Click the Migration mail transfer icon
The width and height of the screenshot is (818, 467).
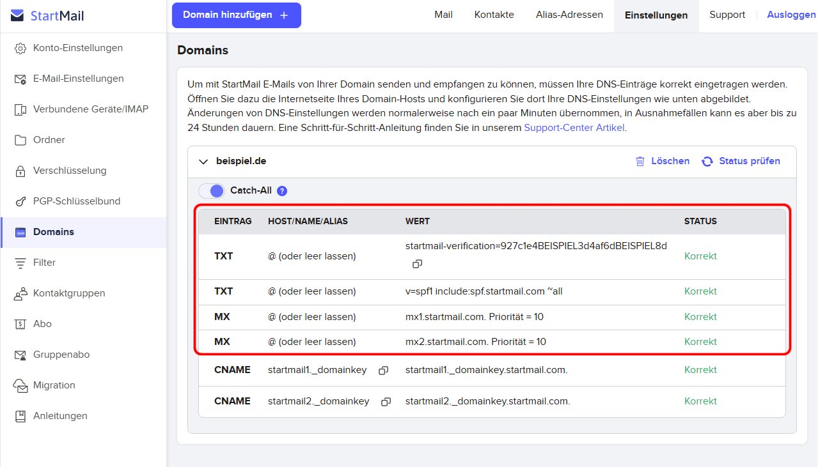coord(20,385)
